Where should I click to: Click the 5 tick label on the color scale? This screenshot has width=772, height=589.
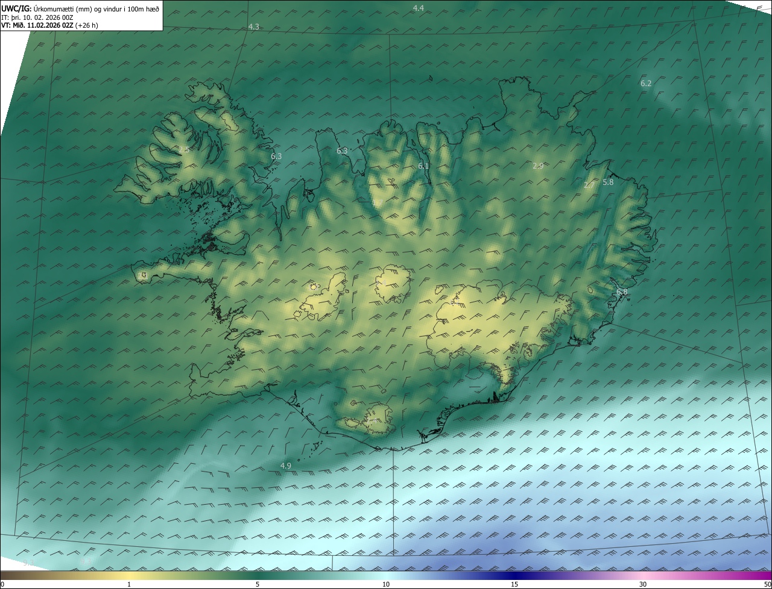click(x=258, y=584)
